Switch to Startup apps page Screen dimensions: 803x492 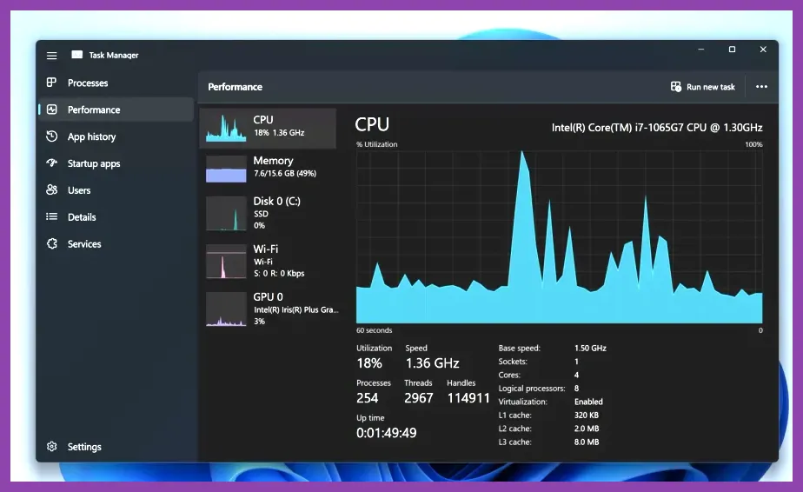tap(116, 163)
